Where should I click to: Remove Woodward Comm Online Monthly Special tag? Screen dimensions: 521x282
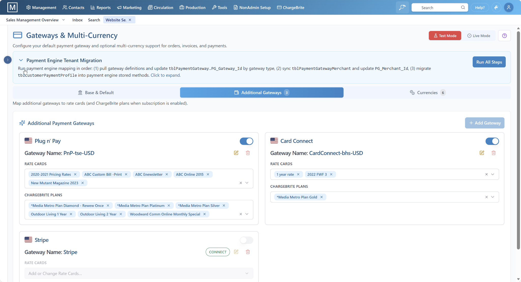tap(205, 214)
